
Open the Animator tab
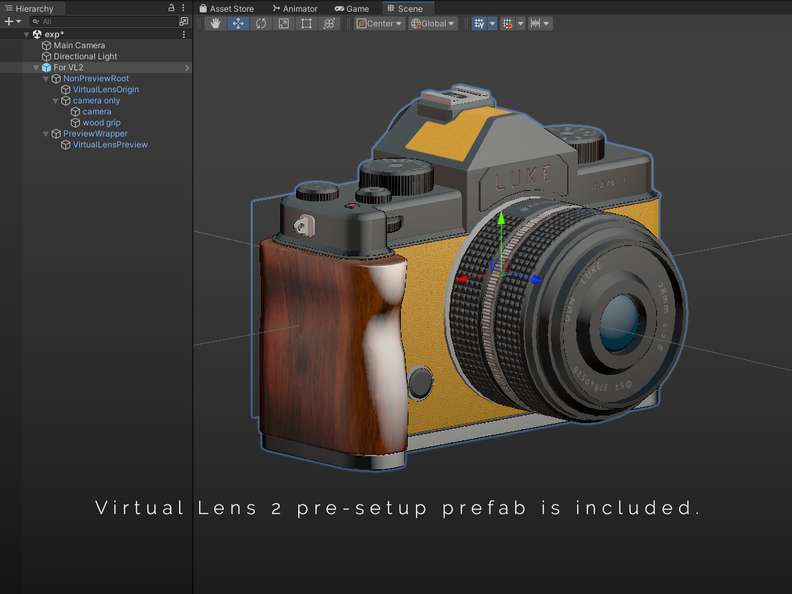pos(295,8)
